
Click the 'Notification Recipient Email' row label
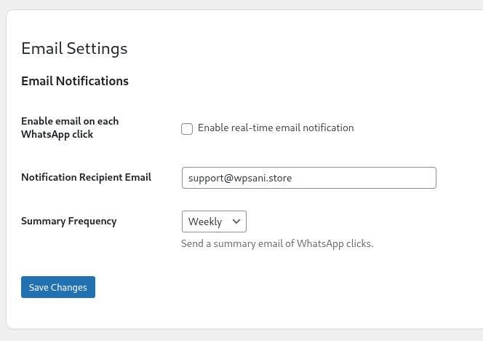tap(86, 177)
